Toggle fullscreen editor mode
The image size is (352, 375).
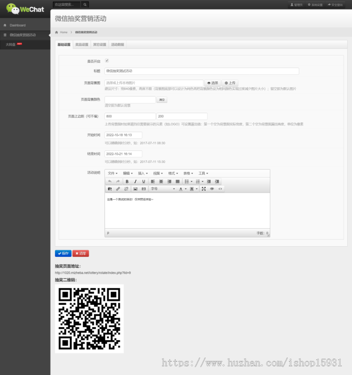(x=204, y=189)
